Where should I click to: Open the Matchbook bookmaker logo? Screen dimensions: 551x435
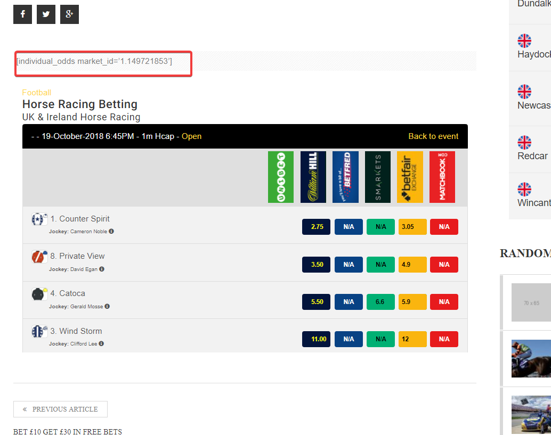coord(442,177)
